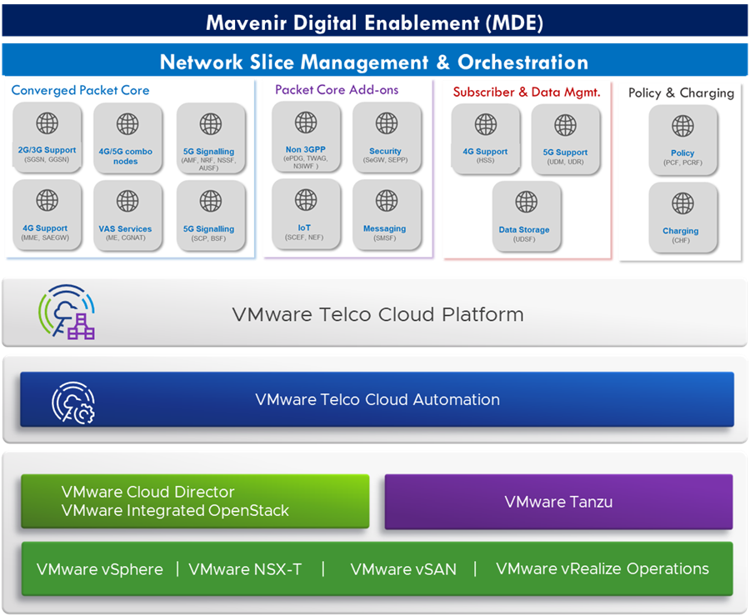Click the (SCP, BSF) text
The height and width of the screenshot is (616, 750).
(208, 238)
